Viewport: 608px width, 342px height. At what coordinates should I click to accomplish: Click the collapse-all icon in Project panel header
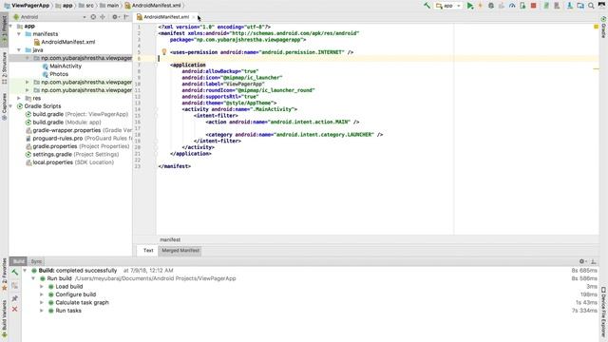pyautogui.click(x=103, y=17)
